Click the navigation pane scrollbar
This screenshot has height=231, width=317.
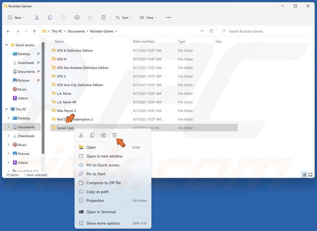[x=43, y=98]
